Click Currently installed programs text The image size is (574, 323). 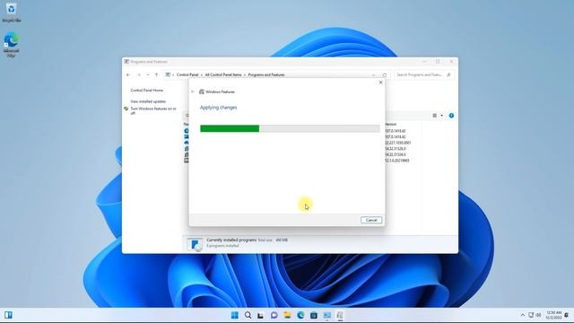[231, 240]
